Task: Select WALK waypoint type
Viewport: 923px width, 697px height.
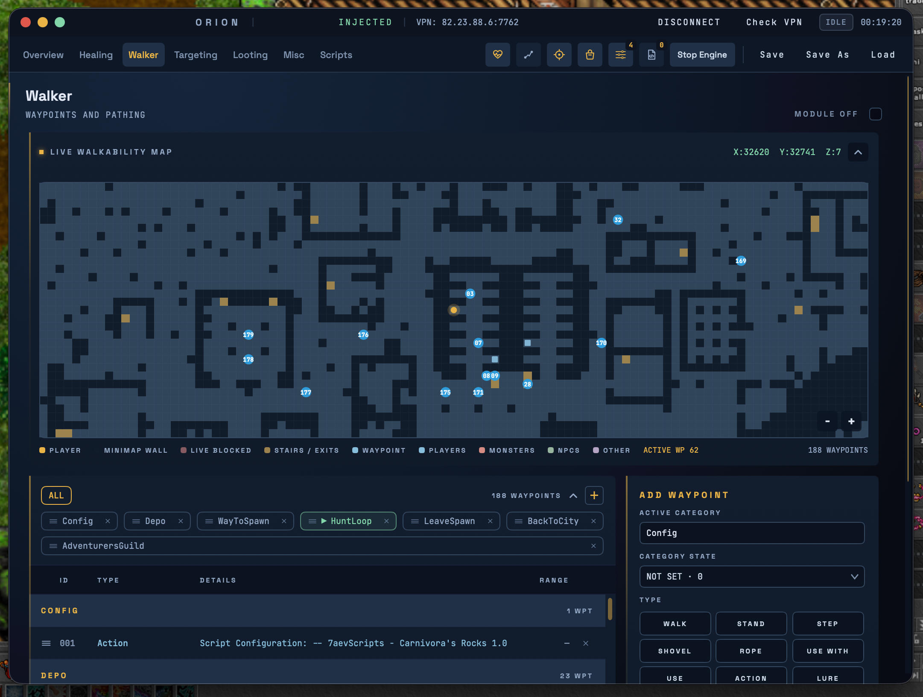Action: [675, 624]
